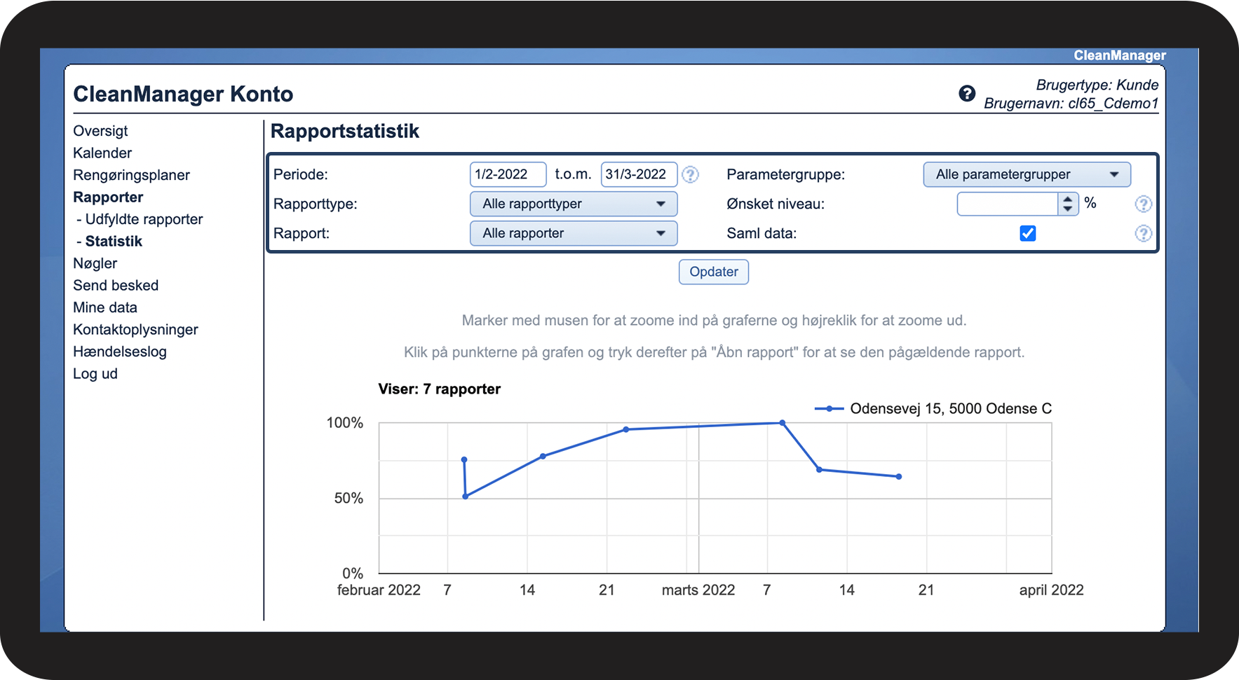The width and height of the screenshot is (1239, 680).
Task: Click the Ønsket niveau stepper arrows
Action: point(1067,204)
